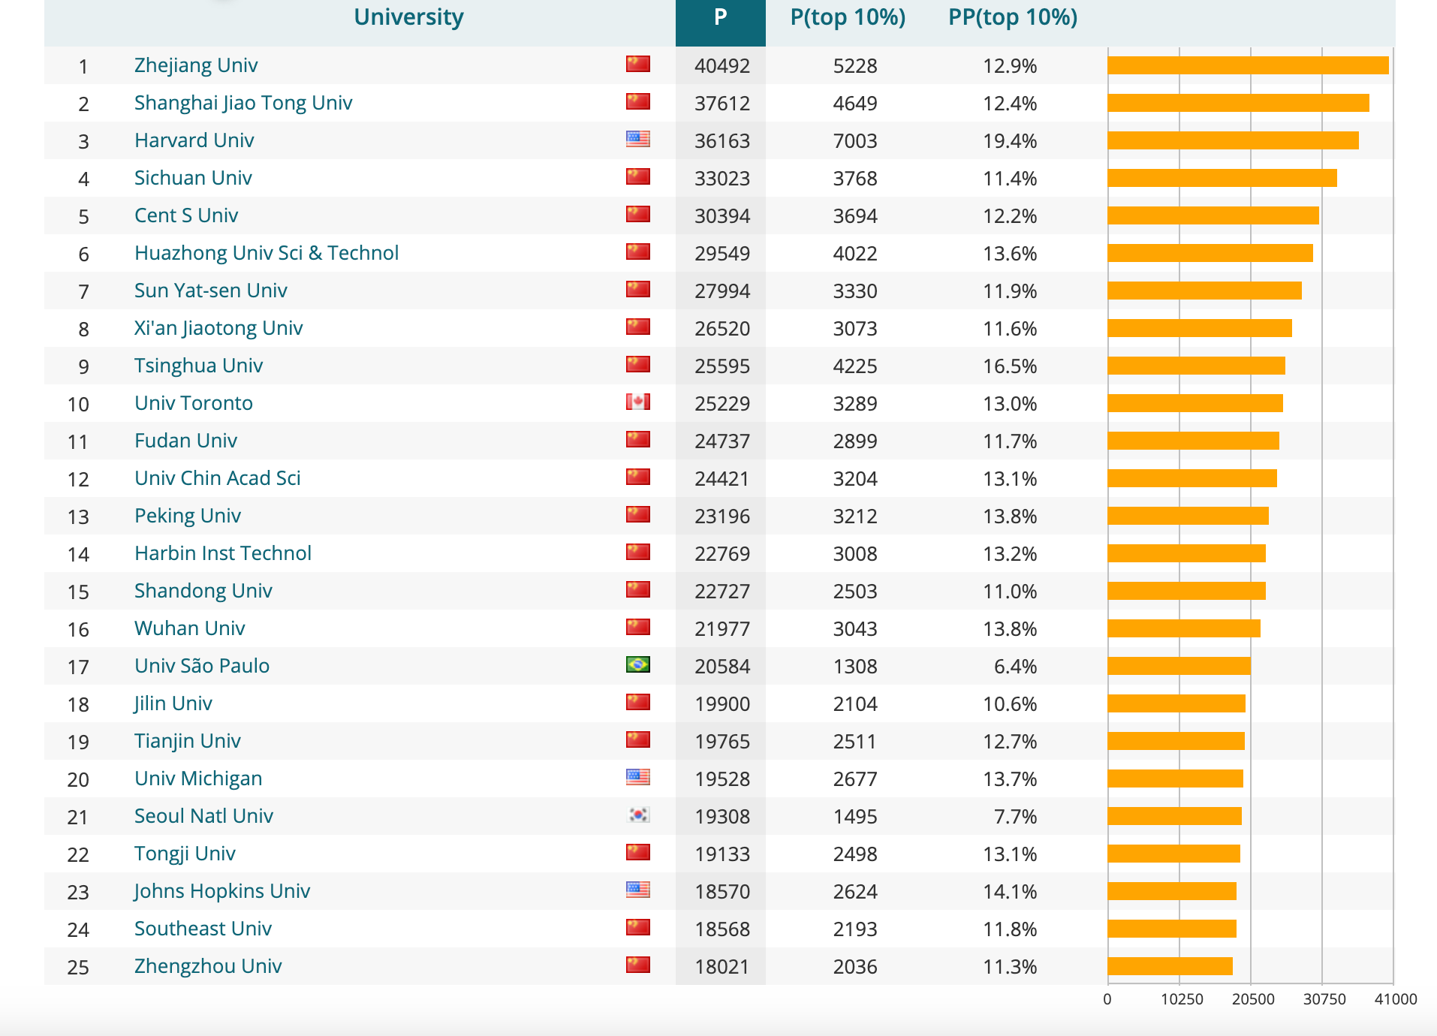Open the Shanghai Jiao Tong Univ link
This screenshot has width=1437, height=1036.
point(243,103)
